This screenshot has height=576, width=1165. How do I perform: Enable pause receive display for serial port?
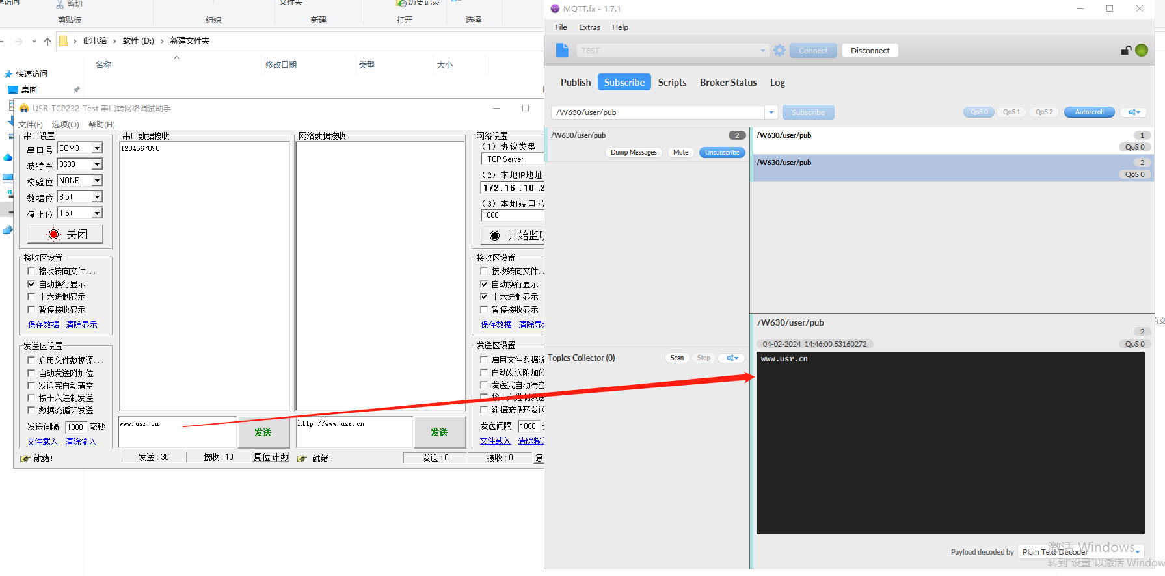coord(31,310)
